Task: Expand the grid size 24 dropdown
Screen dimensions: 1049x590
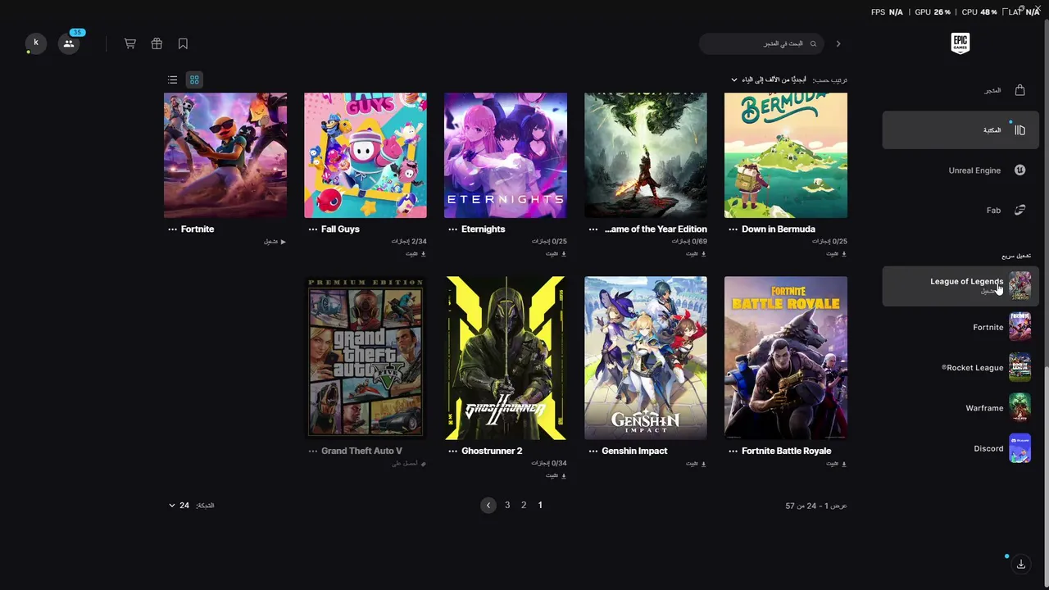Action: (x=179, y=506)
